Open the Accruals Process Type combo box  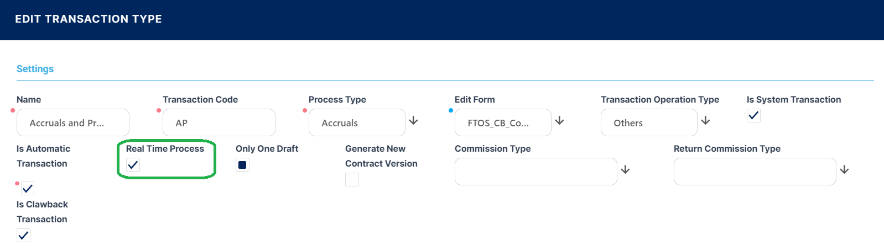(356, 122)
